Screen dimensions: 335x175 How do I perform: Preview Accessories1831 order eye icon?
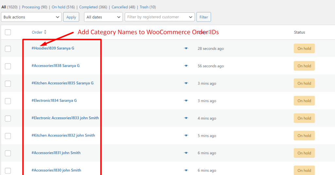(x=186, y=153)
